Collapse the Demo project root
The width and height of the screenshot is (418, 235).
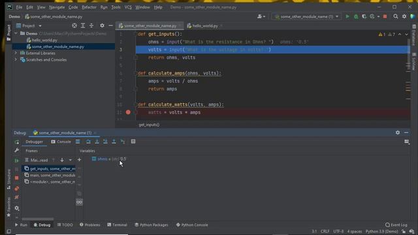pyautogui.click(x=16, y=33)
